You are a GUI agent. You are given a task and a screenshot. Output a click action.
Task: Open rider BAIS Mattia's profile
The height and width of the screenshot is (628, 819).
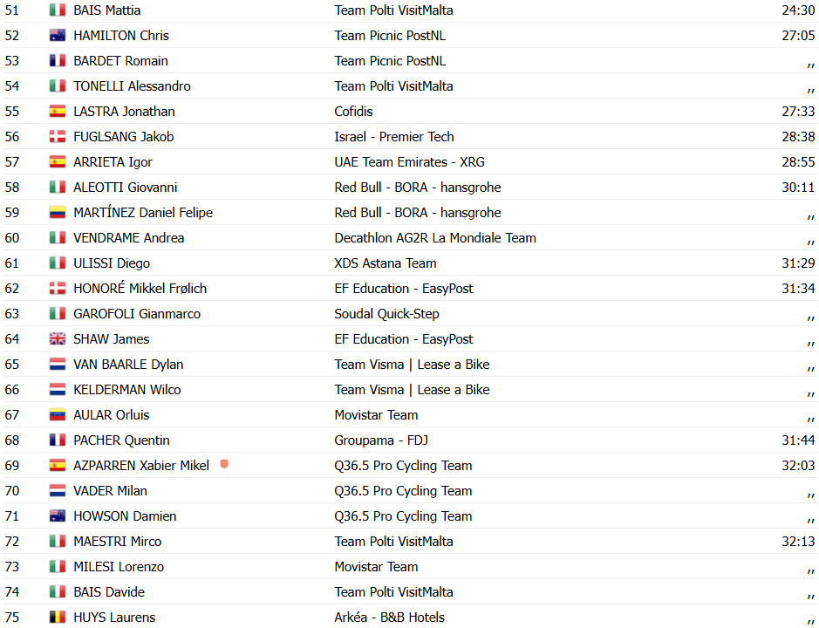(x=107, y=10)
